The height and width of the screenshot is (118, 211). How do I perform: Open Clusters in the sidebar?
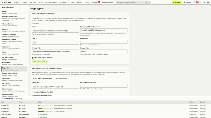pos(14,30)
